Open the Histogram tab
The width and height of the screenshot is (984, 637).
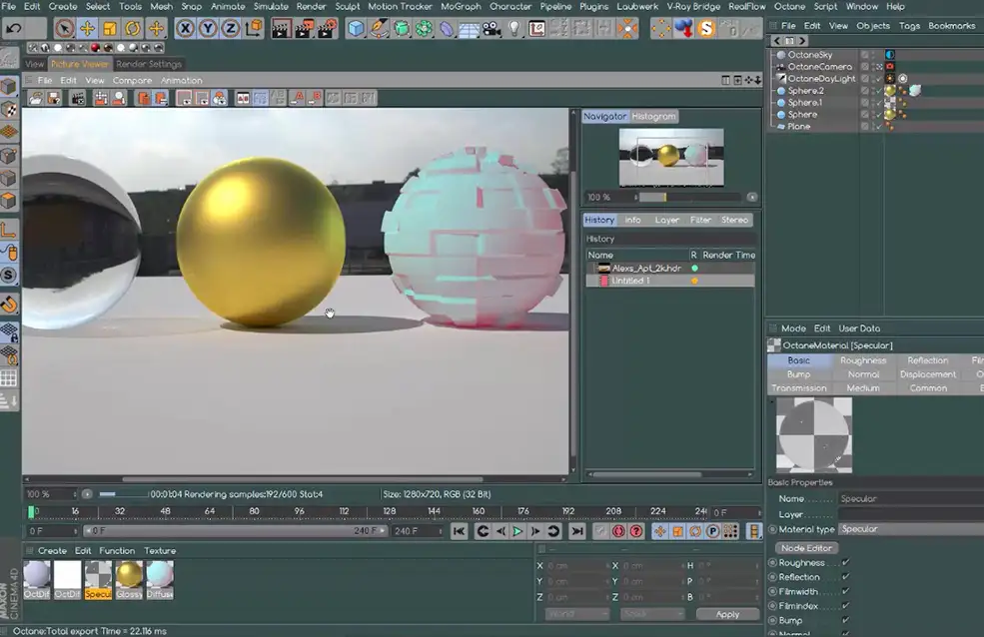653,116
